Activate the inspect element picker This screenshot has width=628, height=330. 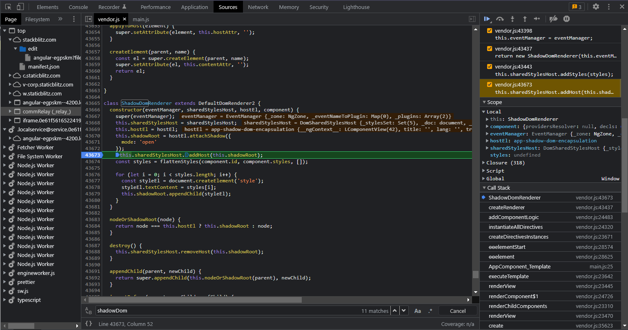point(8,7)
